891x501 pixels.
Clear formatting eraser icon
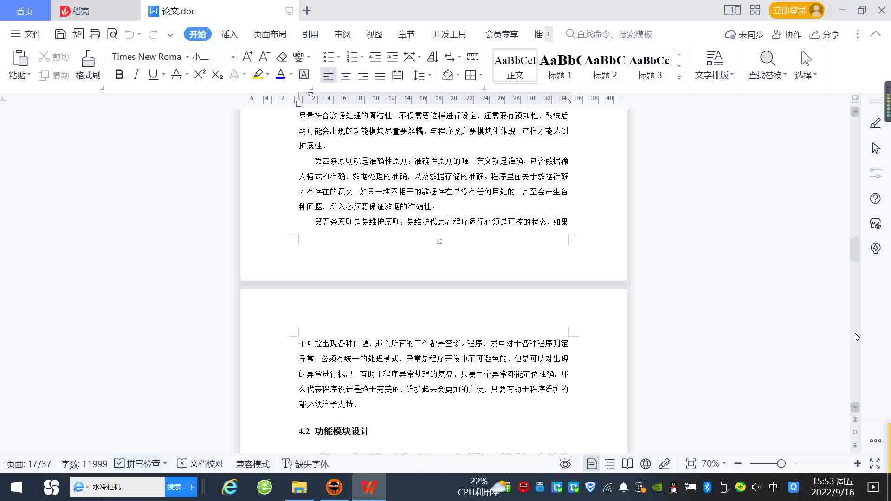(x=281, y=57)
